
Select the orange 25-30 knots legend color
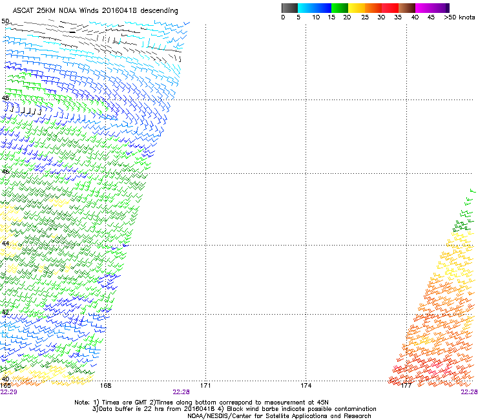pos(373,8)
